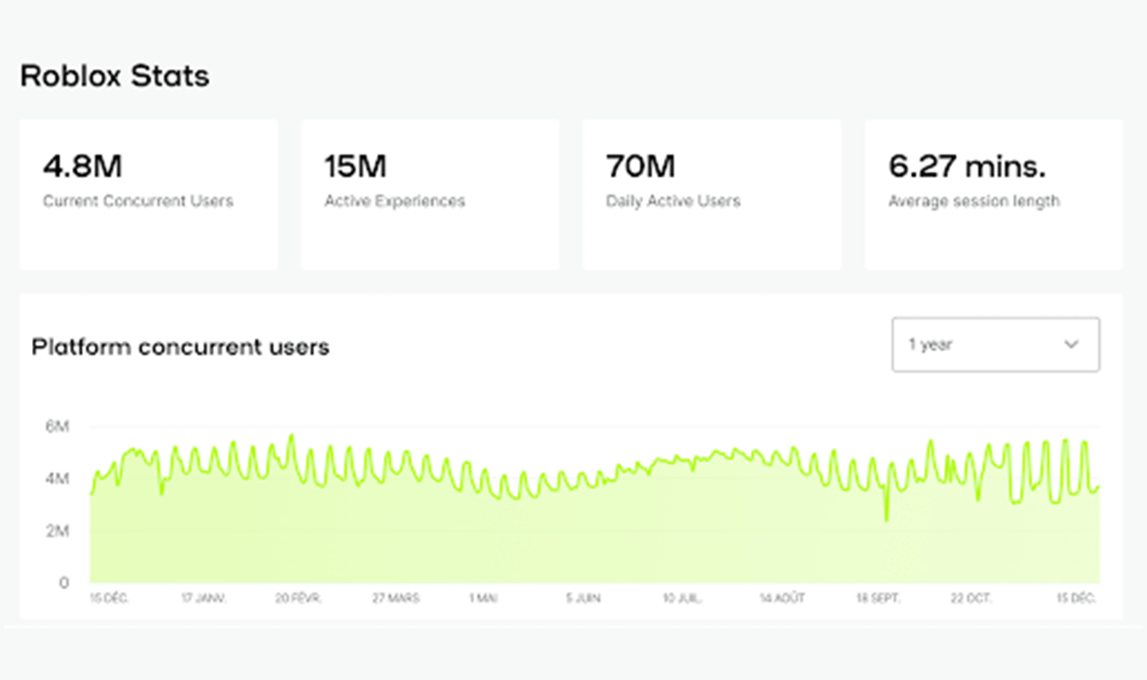Click the chevron arrow in the 1 year selector
The image size is (1147, 680).
pyautogui.click(x=1071, y=345)
